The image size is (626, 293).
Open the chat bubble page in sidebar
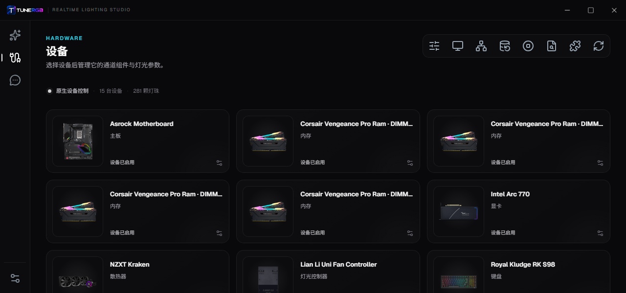coord(15,80)
